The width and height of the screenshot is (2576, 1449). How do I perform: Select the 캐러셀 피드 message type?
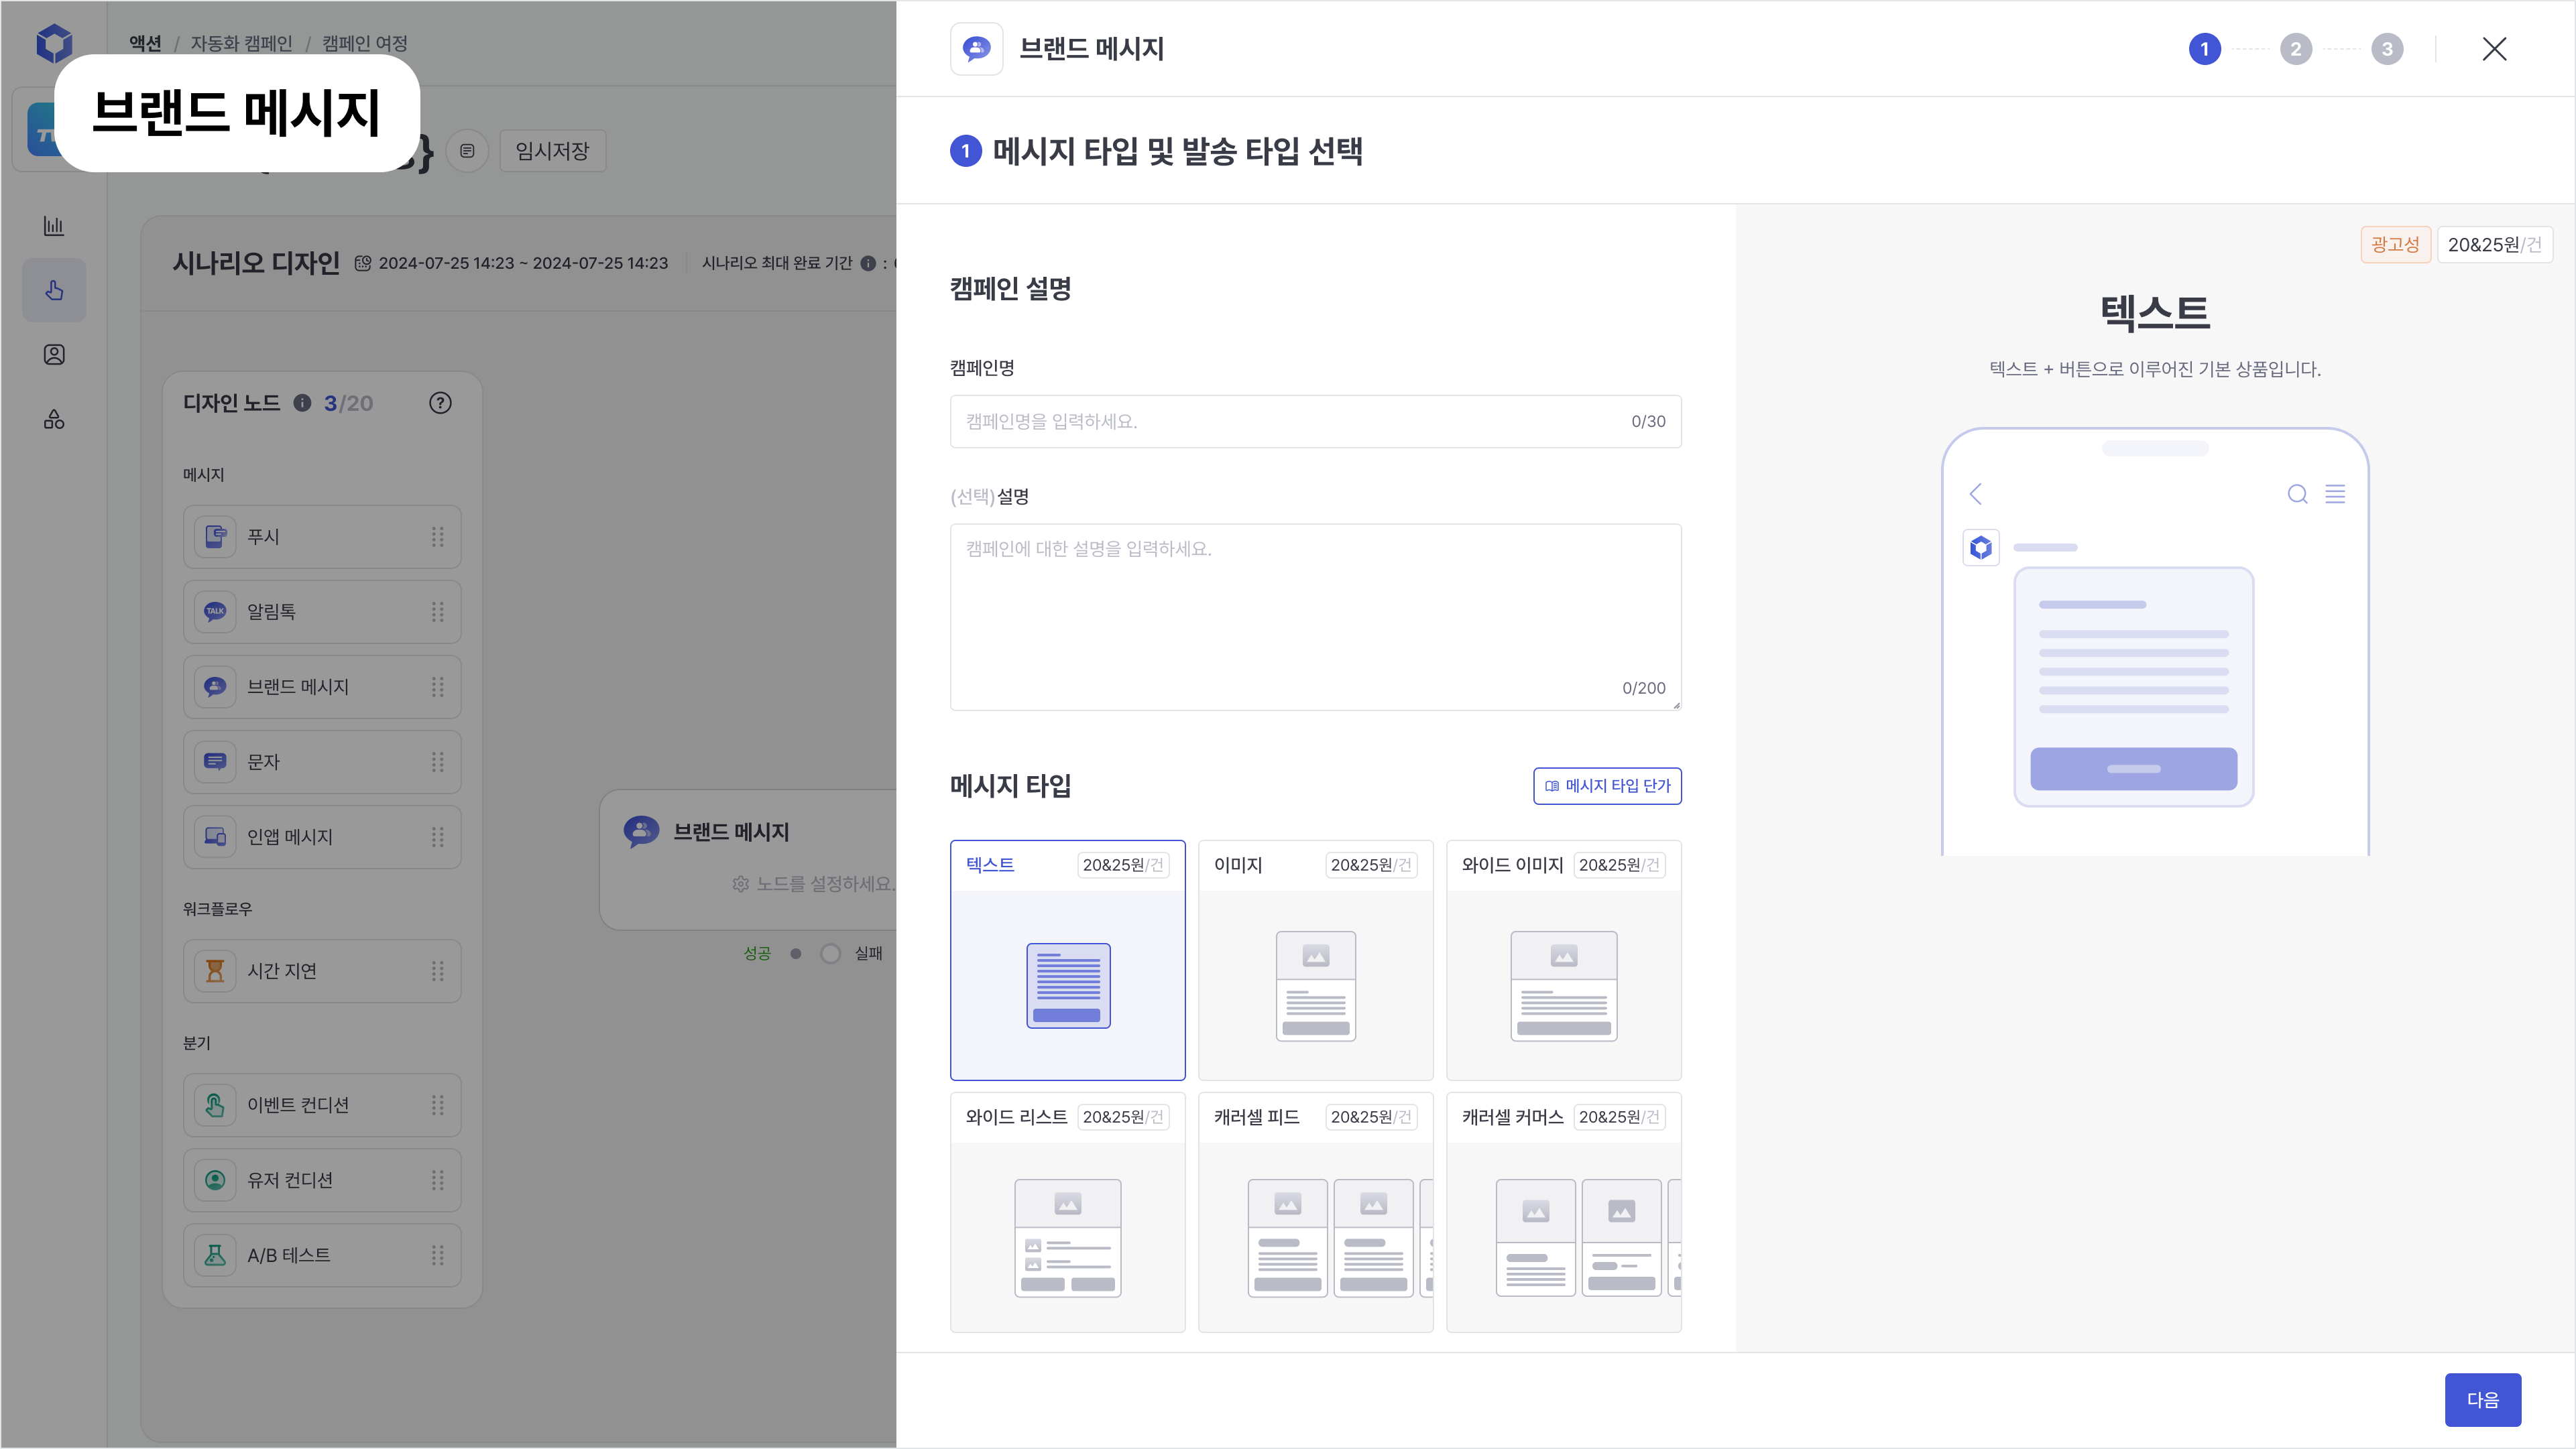pyautogui.click(x=1315, y=1211)
